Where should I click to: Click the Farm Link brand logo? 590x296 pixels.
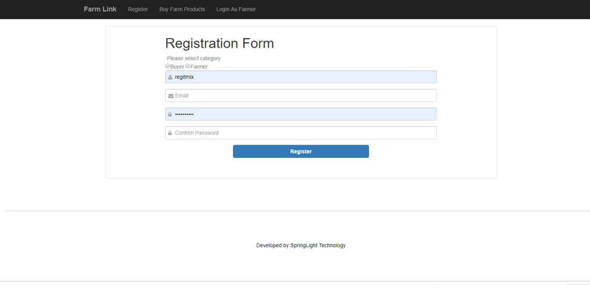(x=100, y=9)
